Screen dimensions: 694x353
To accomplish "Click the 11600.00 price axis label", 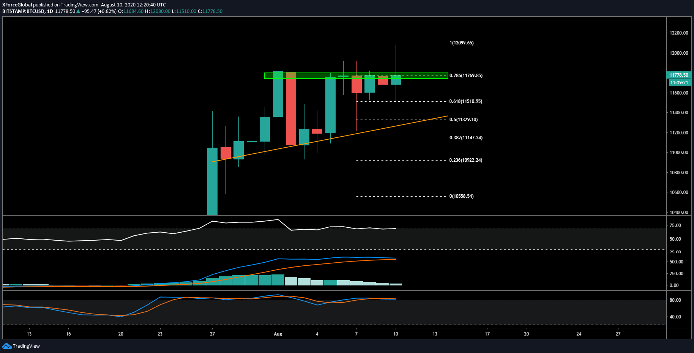I will pos(679,93).
